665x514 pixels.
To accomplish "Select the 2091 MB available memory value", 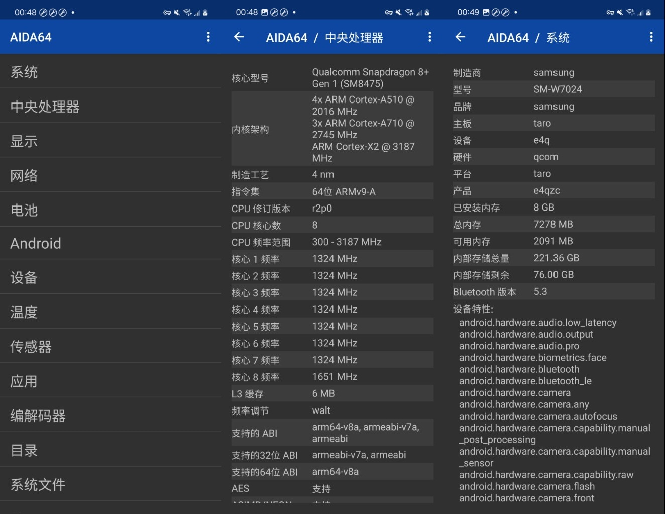I will click(x=553, y=241).
